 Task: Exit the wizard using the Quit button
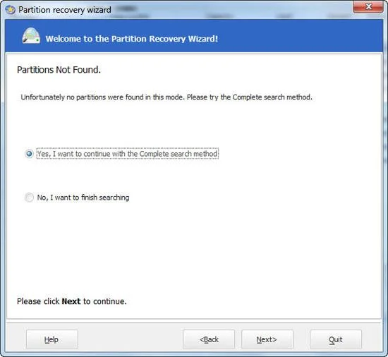click(x=336, y=339)
